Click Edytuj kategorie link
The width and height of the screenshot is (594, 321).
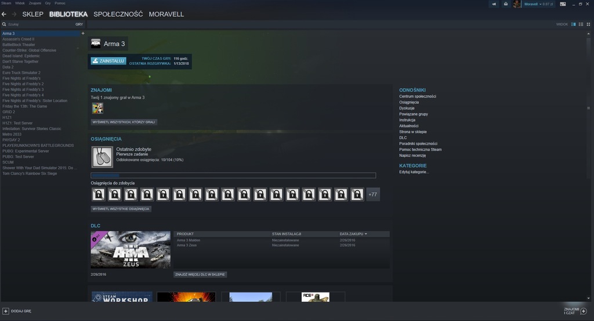414,172
